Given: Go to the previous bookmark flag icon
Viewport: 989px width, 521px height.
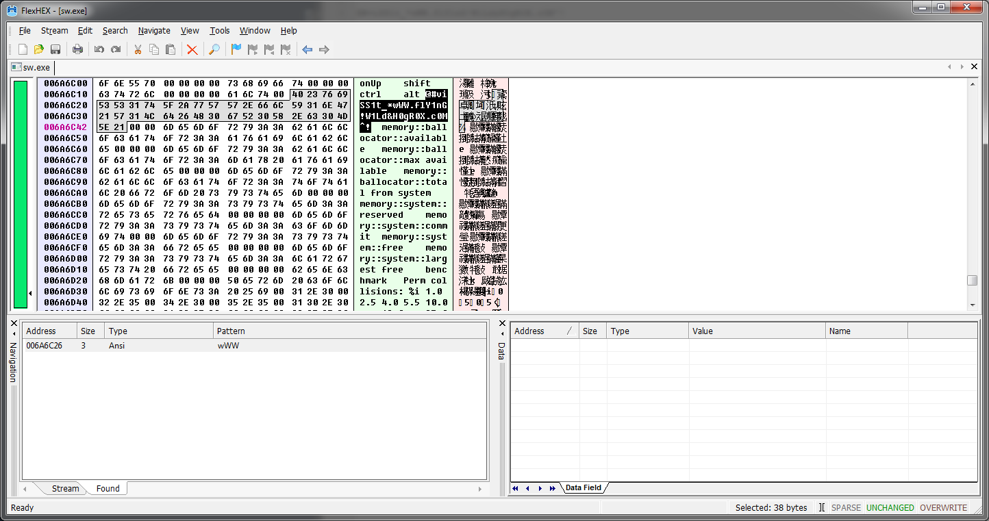Looking at the screenshot, I should (269, 49).
